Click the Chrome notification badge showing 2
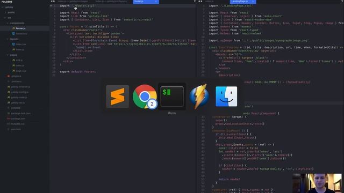344x193 pixels. 152,103
